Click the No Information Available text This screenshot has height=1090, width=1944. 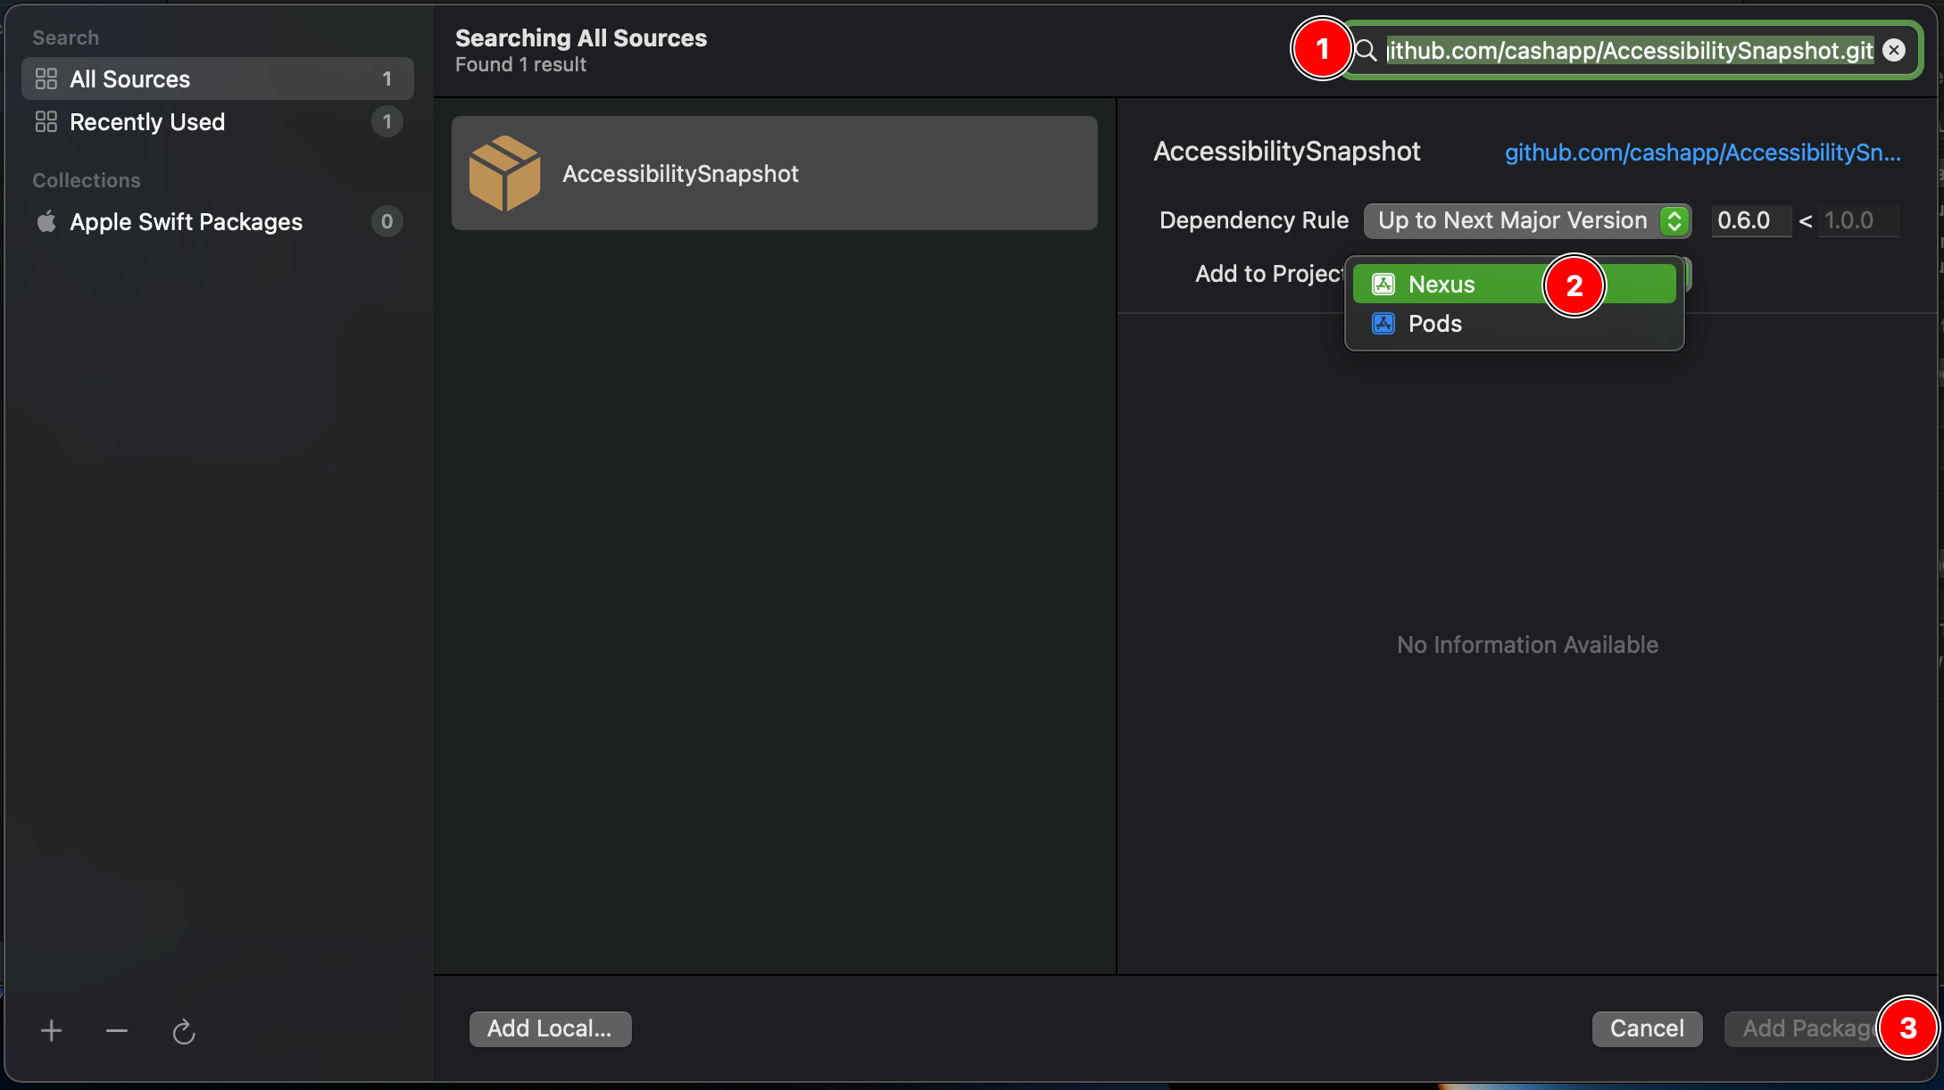click(x=1527, y=645)
